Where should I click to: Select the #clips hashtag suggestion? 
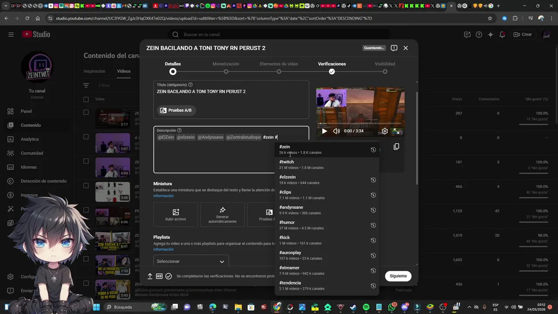coord(327,195)
